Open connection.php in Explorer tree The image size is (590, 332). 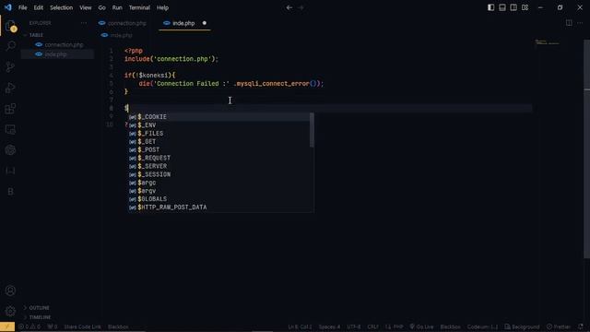[x=64, y=45]
